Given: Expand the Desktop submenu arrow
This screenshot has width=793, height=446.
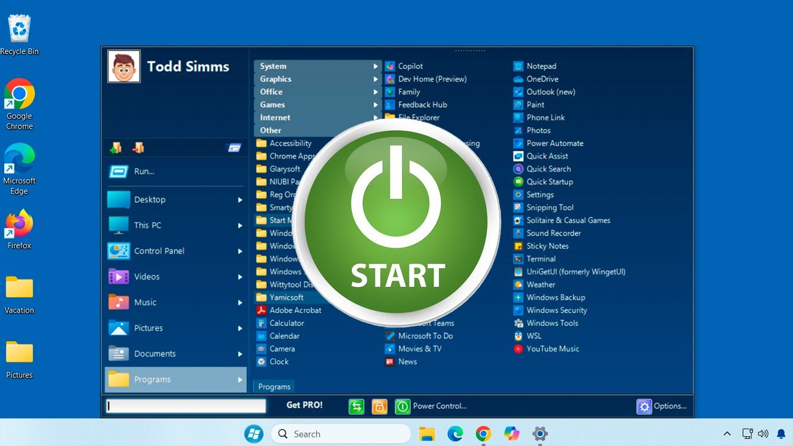Looking at the screenshot, I should [x=240, y=200].
